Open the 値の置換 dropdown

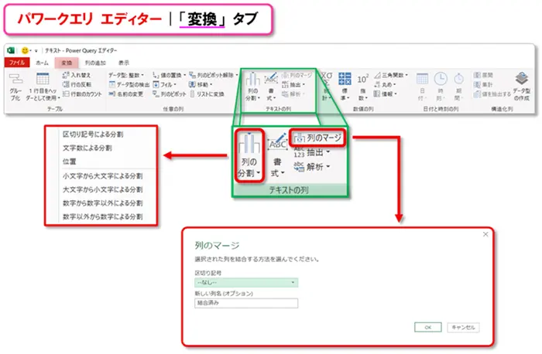pyautogui.click(x=169, y=75)
